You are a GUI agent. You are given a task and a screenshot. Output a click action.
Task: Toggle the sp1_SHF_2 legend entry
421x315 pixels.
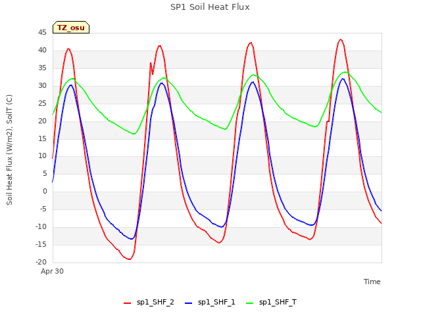149,303
